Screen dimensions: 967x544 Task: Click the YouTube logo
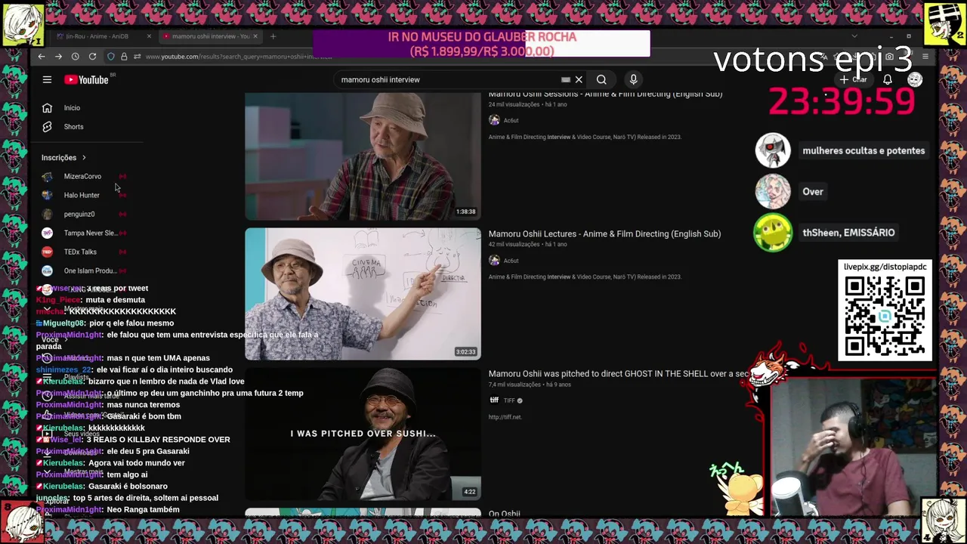click(86, 79)
